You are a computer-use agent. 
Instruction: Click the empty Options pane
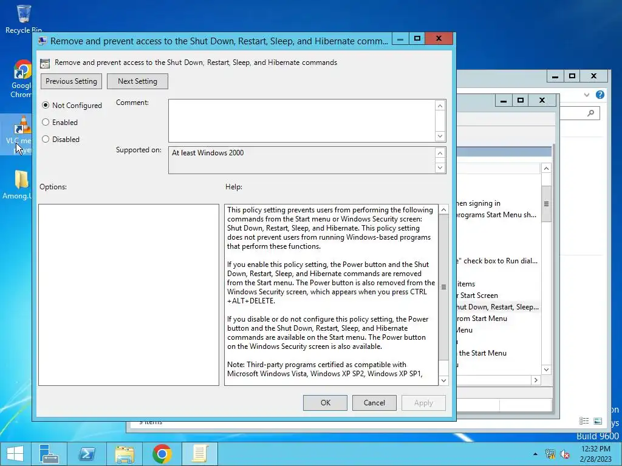[129, 295]
